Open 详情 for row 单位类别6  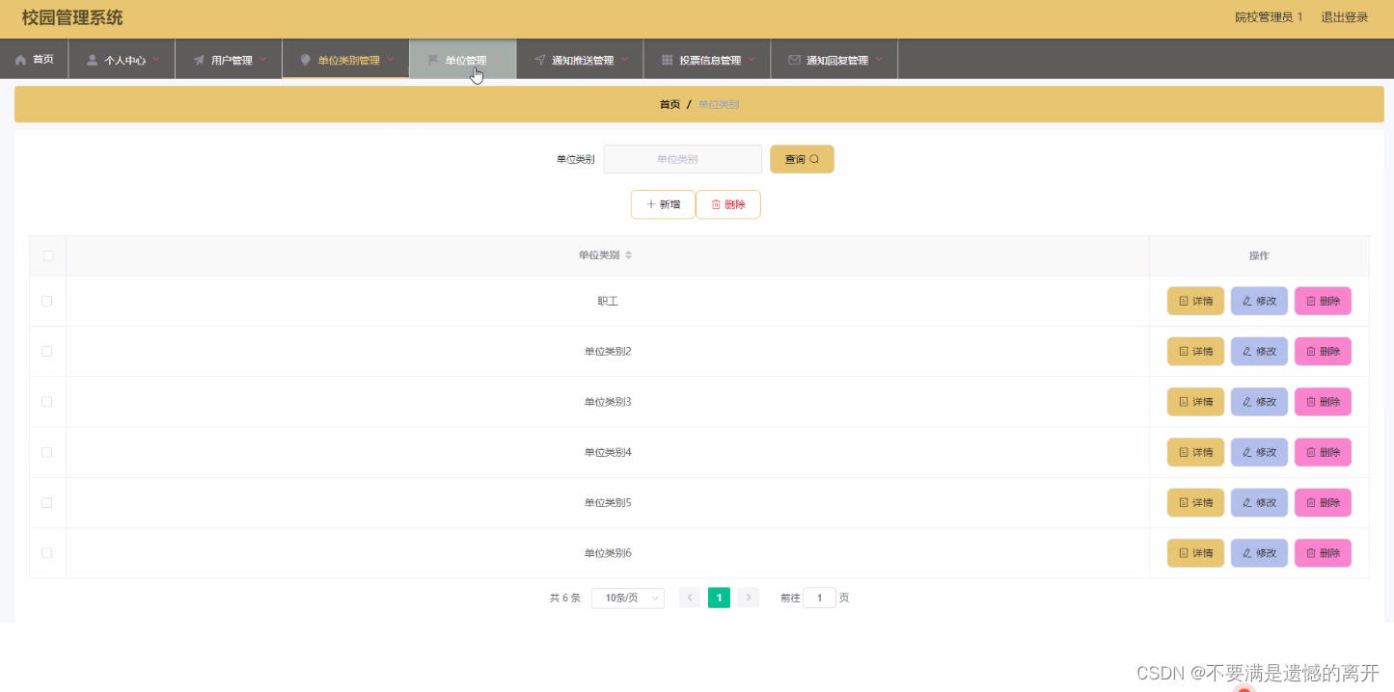pyautogui.click(x=1195, y=553)
